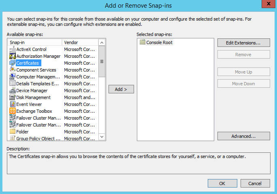Click the Authorization Manager icon

pos(13,56)
